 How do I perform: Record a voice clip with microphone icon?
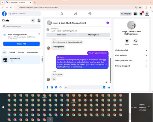[x=47, y=87]
